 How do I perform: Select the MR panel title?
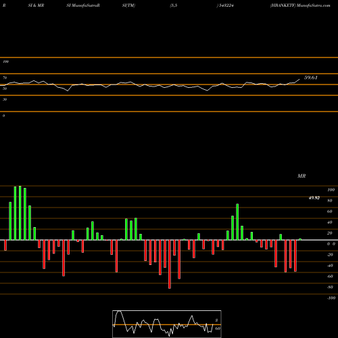coord(301,176)
